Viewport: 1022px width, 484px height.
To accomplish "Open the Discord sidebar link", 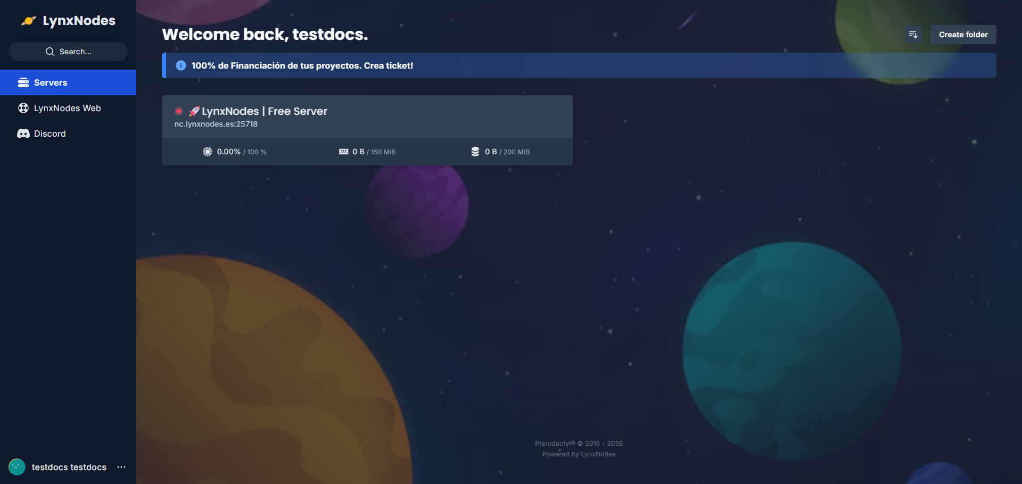I will (68, 133).
